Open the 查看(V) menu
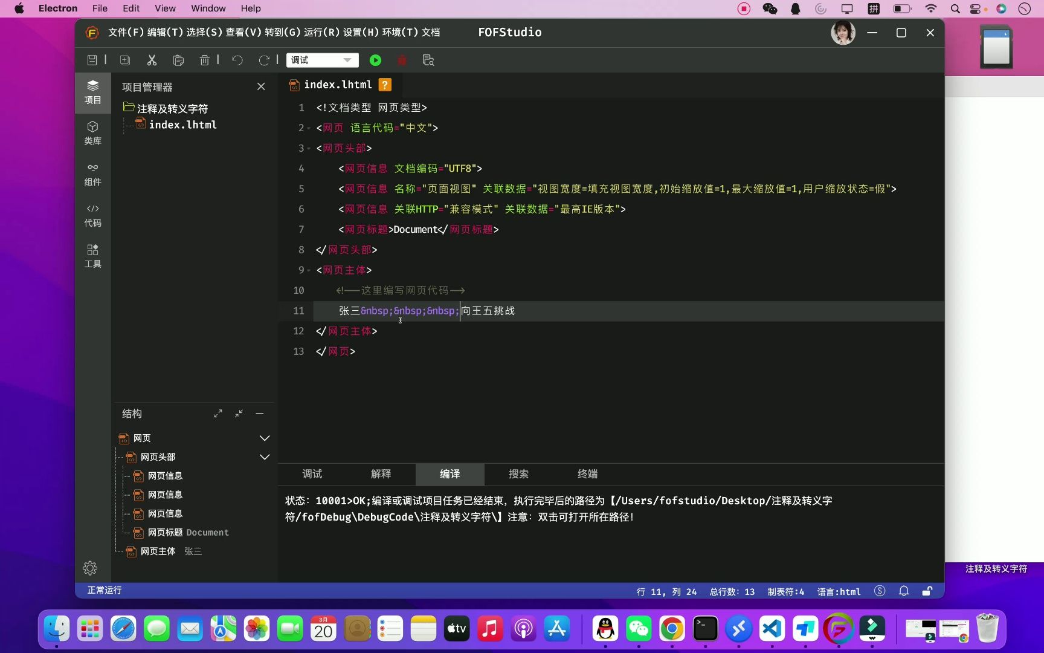The height and width of the screenshot is (653, 1044). [x=244, y=32]
